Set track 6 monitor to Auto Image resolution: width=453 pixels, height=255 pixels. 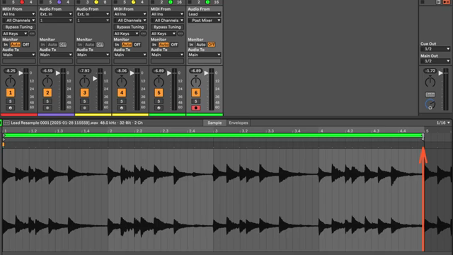(x=201, y=45)
